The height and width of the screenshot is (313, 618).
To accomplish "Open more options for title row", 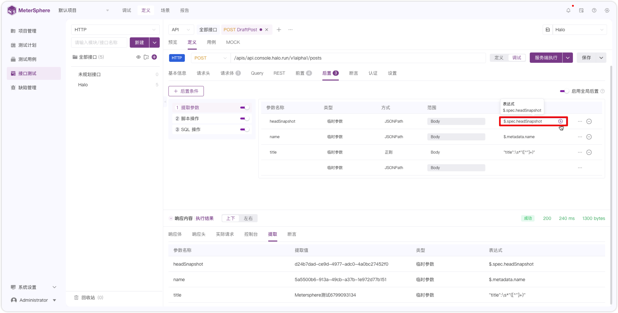I will pos(580,152).
